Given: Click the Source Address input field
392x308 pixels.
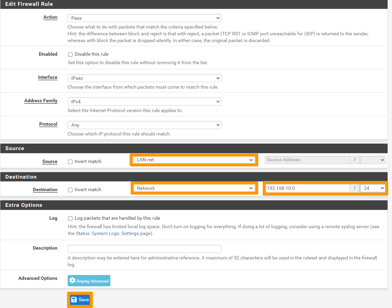Looking at the screenshot, I should point(307,160).
